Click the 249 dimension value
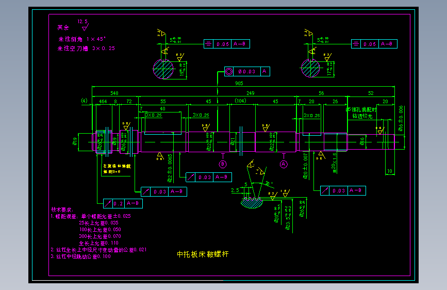 point(250,93)
